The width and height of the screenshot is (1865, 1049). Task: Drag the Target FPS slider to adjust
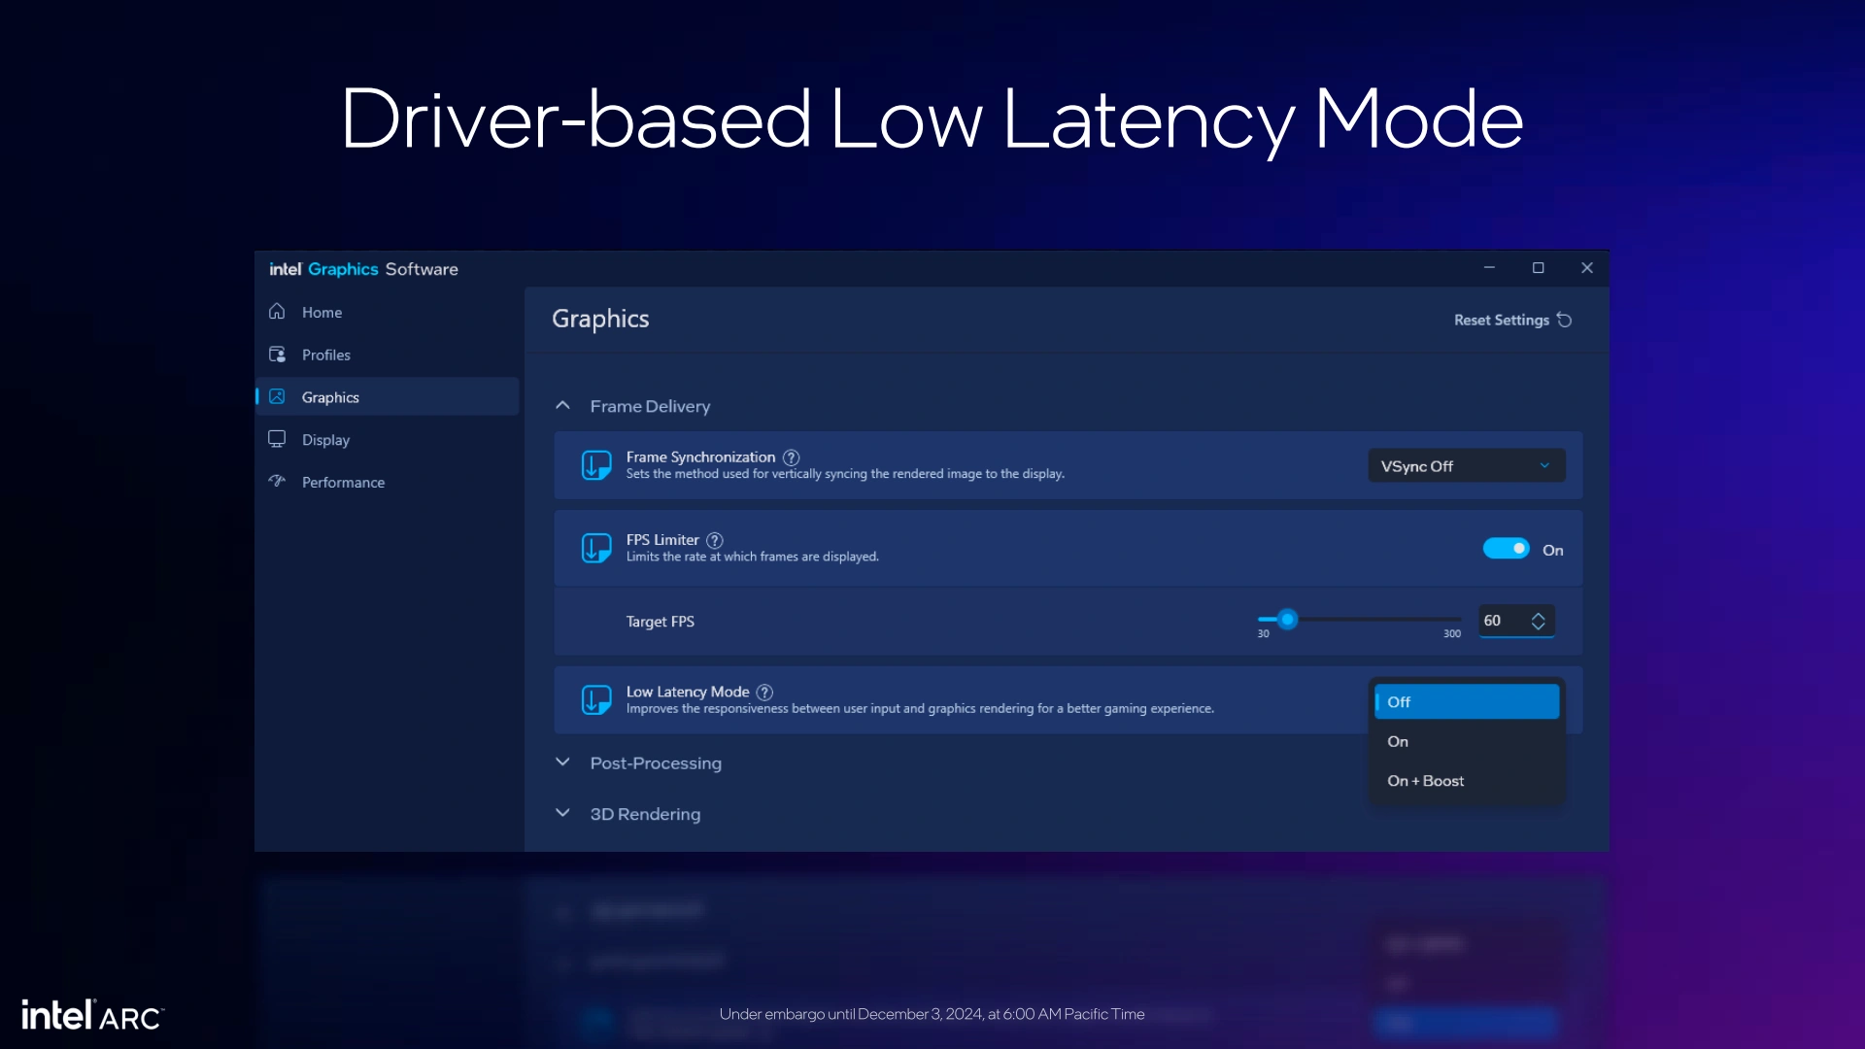tap(1287, 619)
